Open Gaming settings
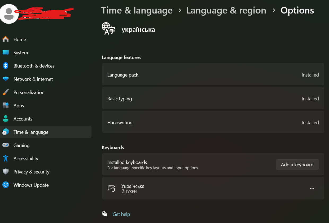 21,145
